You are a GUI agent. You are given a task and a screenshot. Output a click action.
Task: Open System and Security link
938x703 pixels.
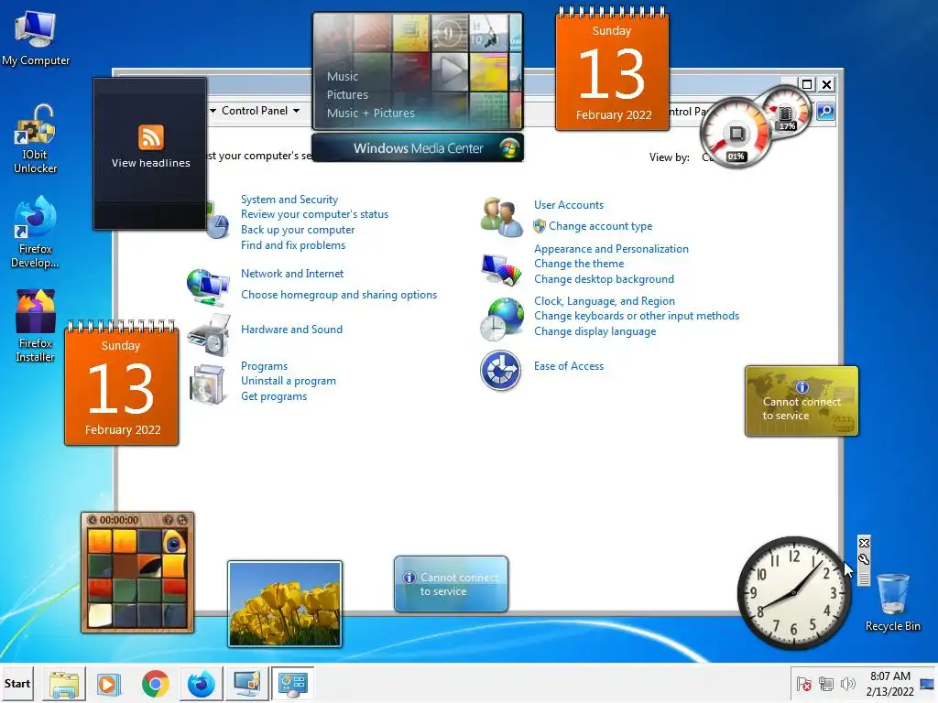289,199
